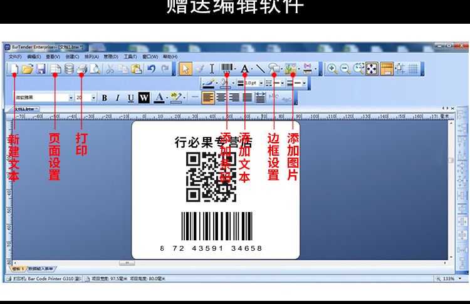470x304 pixels.
Task: Click the Zoom In magnifier
Action: coord(332,69)
